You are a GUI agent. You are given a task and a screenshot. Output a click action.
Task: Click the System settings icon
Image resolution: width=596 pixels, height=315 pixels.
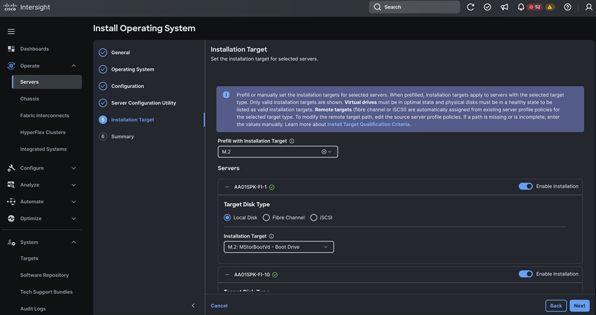click(x=11, y=242)
